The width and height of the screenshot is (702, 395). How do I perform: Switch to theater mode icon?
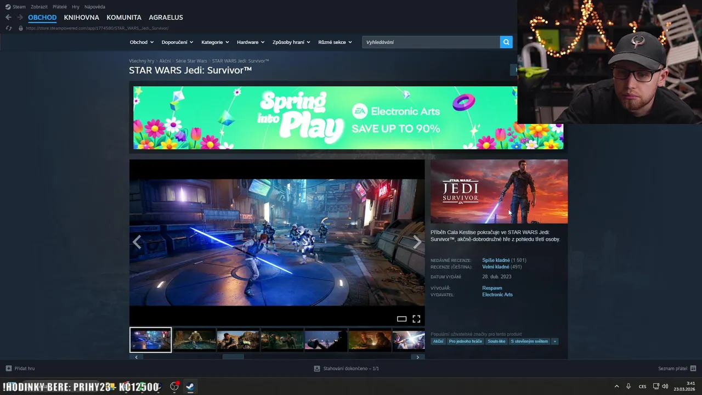[x=401, y=319]
